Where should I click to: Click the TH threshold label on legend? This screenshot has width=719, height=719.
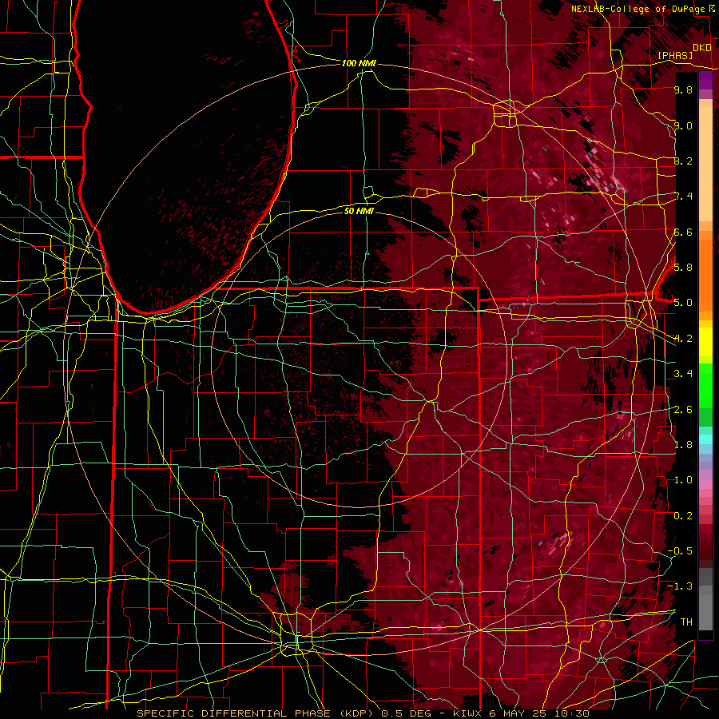click(x=686, y=622)
